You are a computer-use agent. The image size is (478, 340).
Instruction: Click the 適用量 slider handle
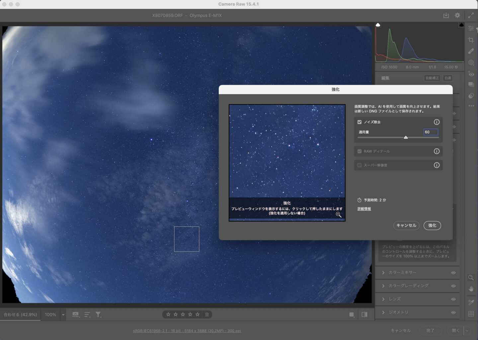point(406,137)
